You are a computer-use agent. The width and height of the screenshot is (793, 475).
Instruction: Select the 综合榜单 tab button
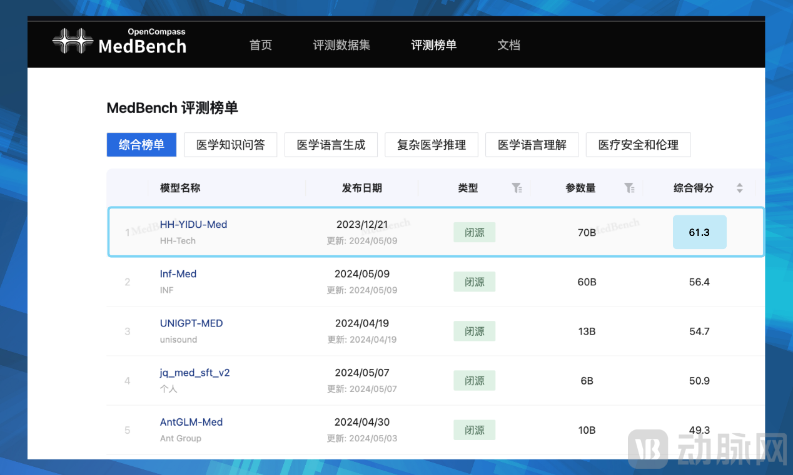[141, 144]
